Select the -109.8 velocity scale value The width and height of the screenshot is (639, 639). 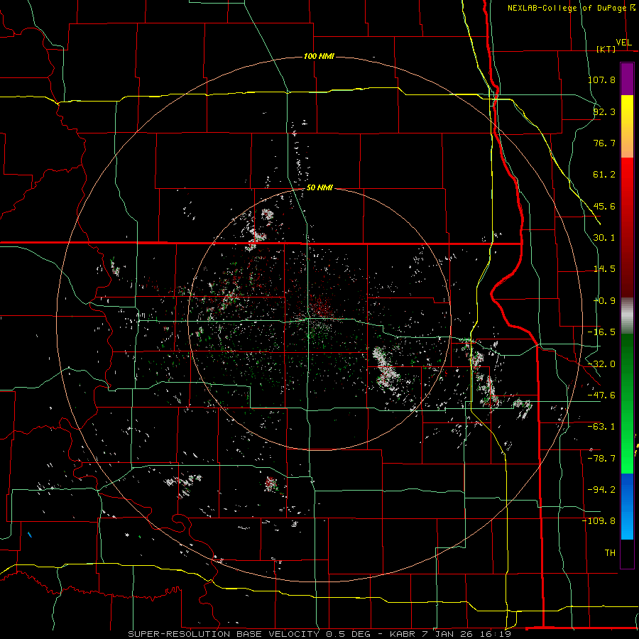pos(599,521)
